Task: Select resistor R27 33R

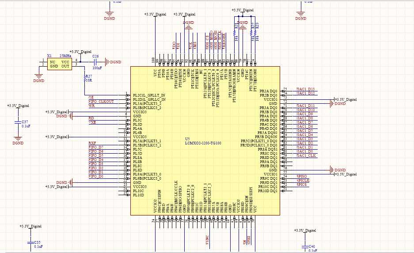Action: 85,78
